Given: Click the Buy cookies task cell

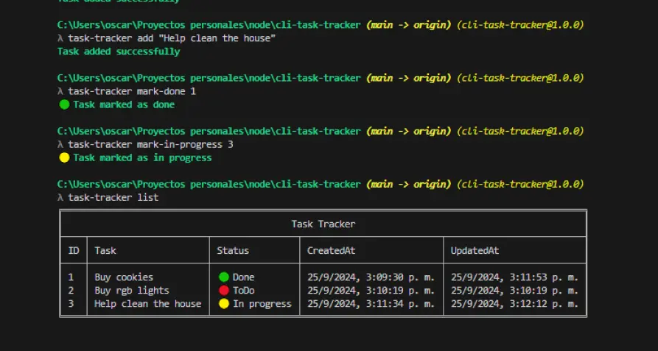Looking at the screenshot, I should (x=124, y=277).
